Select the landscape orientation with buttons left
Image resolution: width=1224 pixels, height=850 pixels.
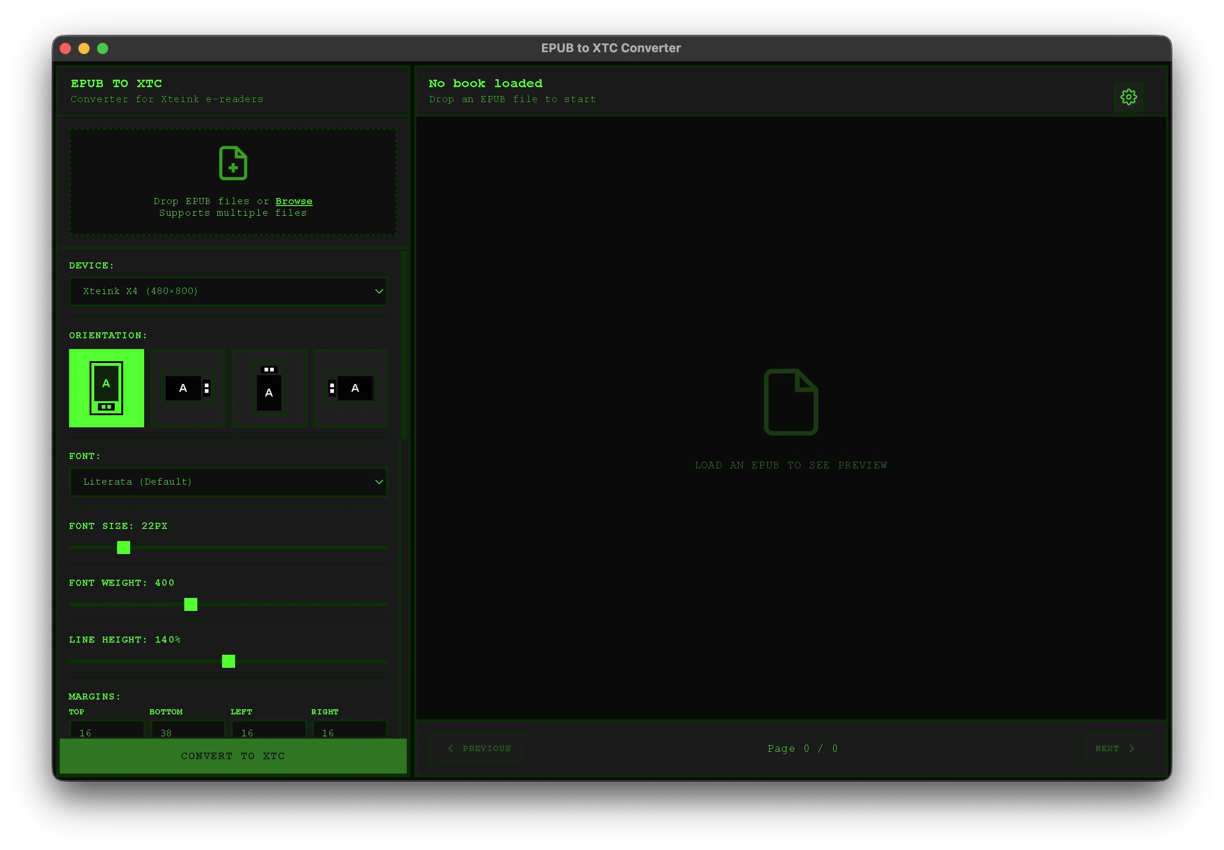coord(350,388)
